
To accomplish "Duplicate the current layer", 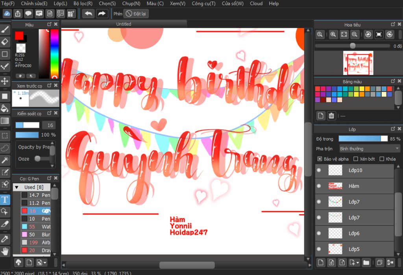I will click(x=380, y=262).
